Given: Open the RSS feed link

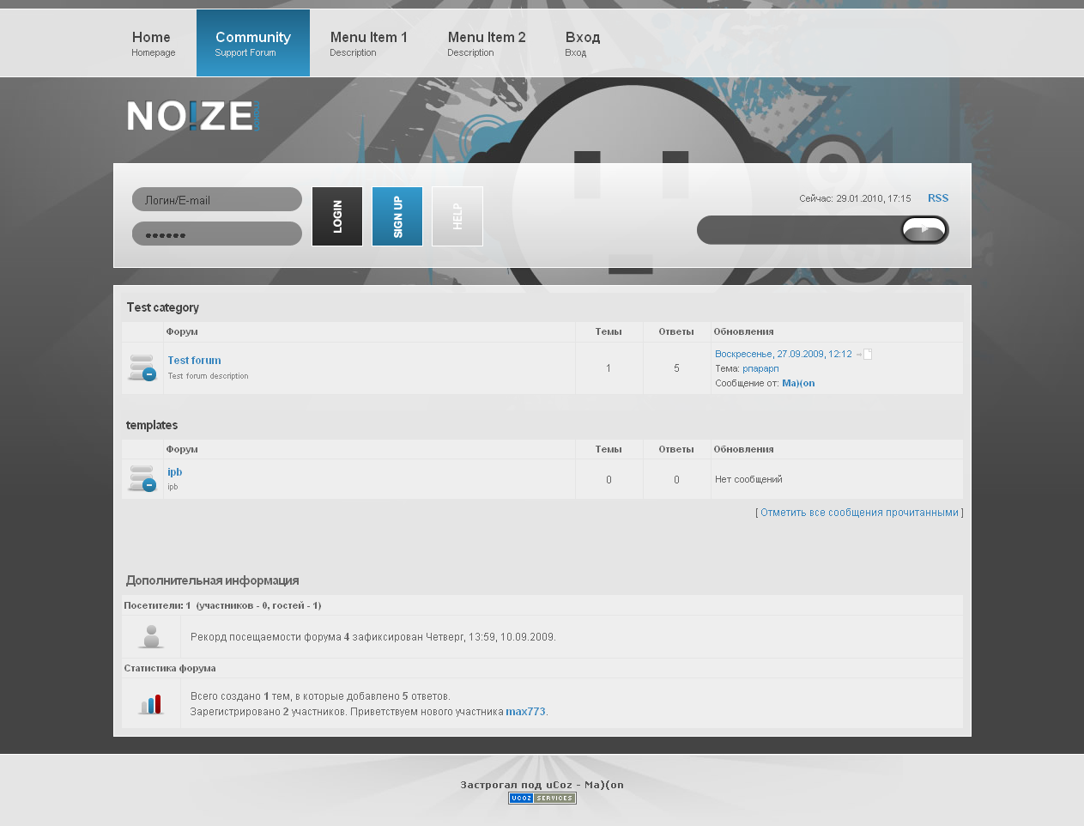Looking at the screenshot, I should coord(937,198).
